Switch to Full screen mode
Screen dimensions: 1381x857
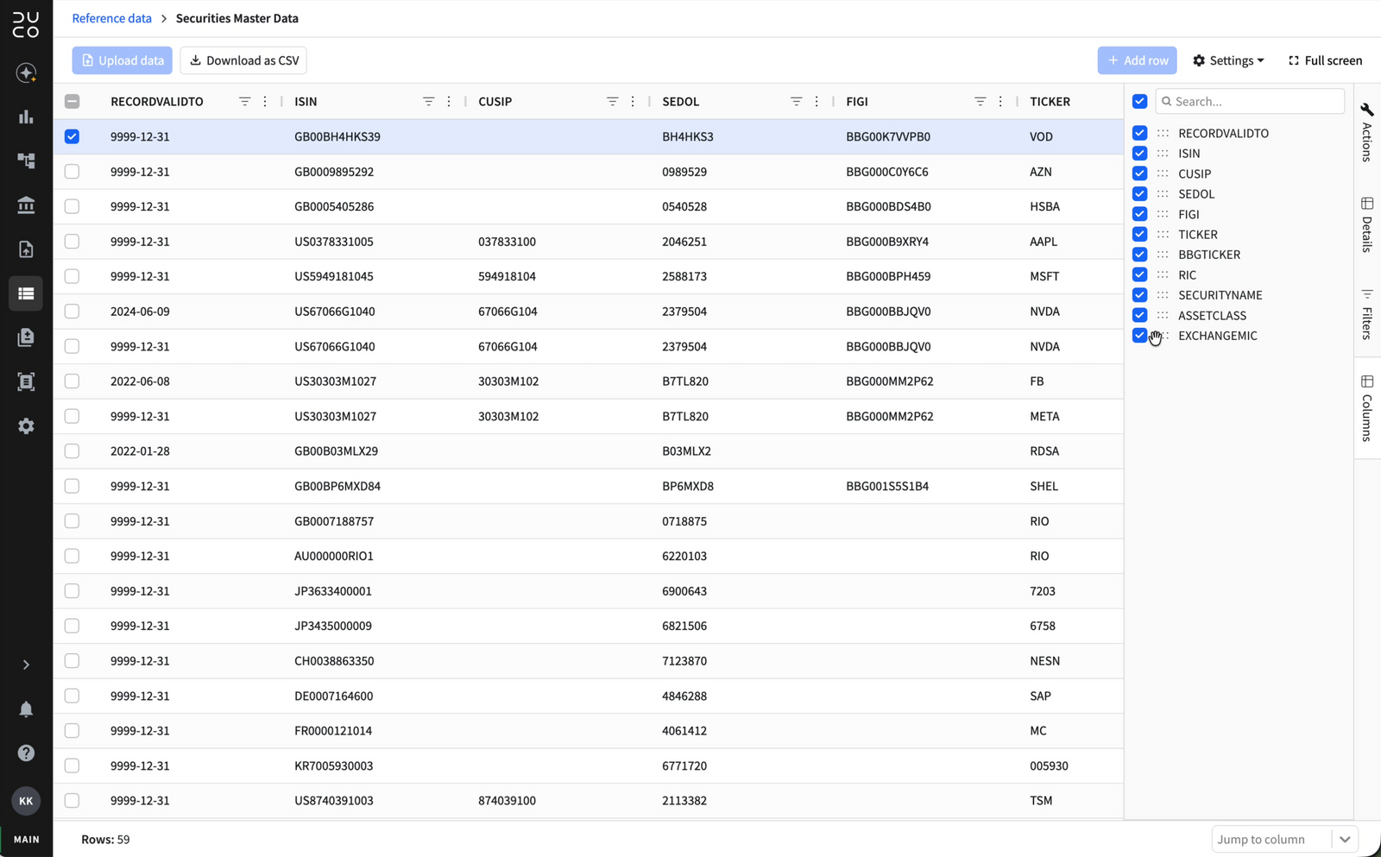pos(1325,60)
